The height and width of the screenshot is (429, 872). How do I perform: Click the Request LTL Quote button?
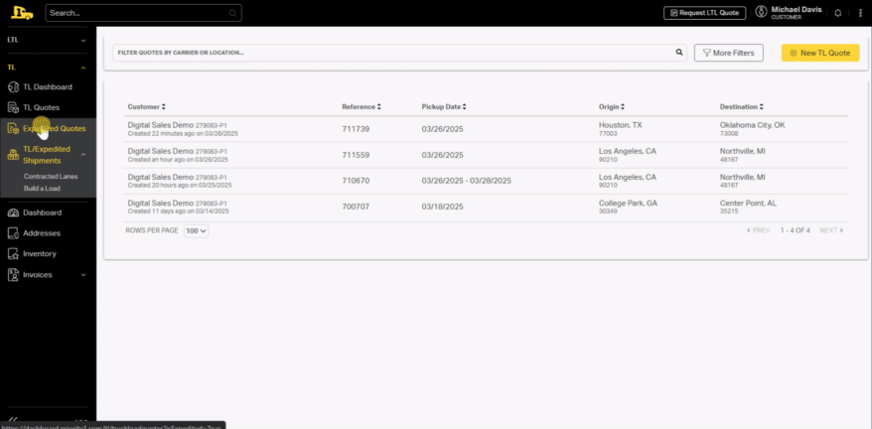coord(704,13)
